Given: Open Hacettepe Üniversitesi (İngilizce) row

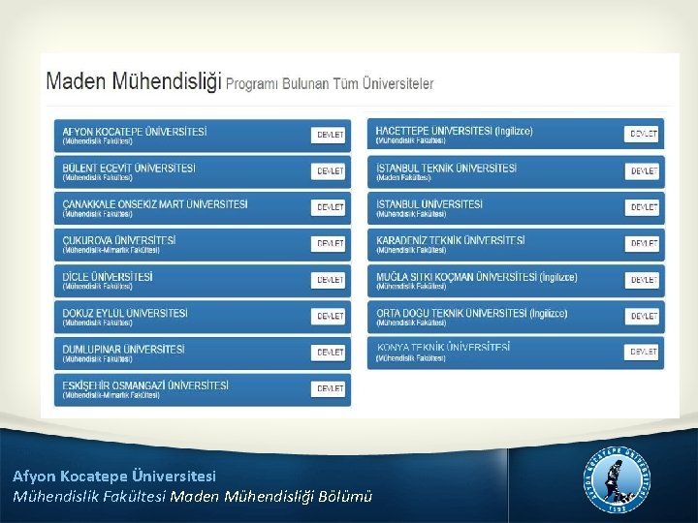Looking at the screenshot, I should point(516,134).
